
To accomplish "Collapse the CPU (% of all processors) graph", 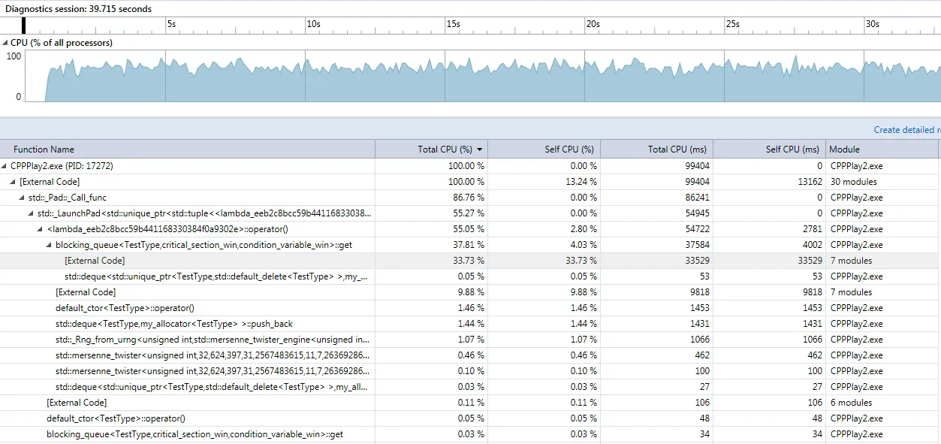I will [x=5, y=43].
